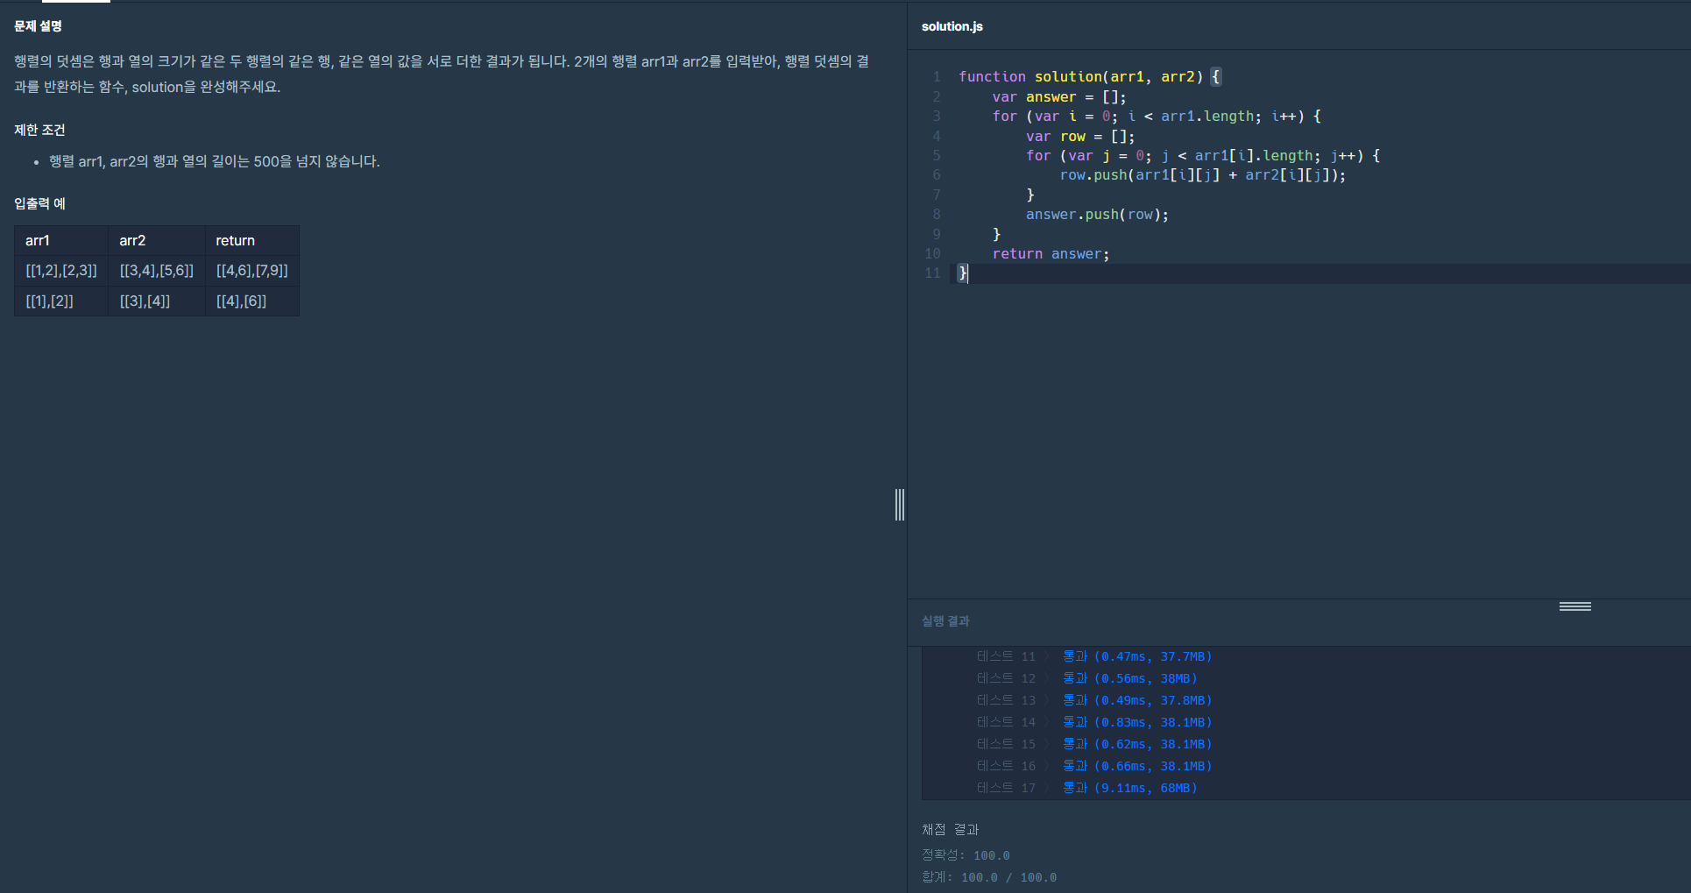Select the solution.js file tab
The height and width of the screenshot is (893, 1691).
pyautogui.click(x=952, y=26)
